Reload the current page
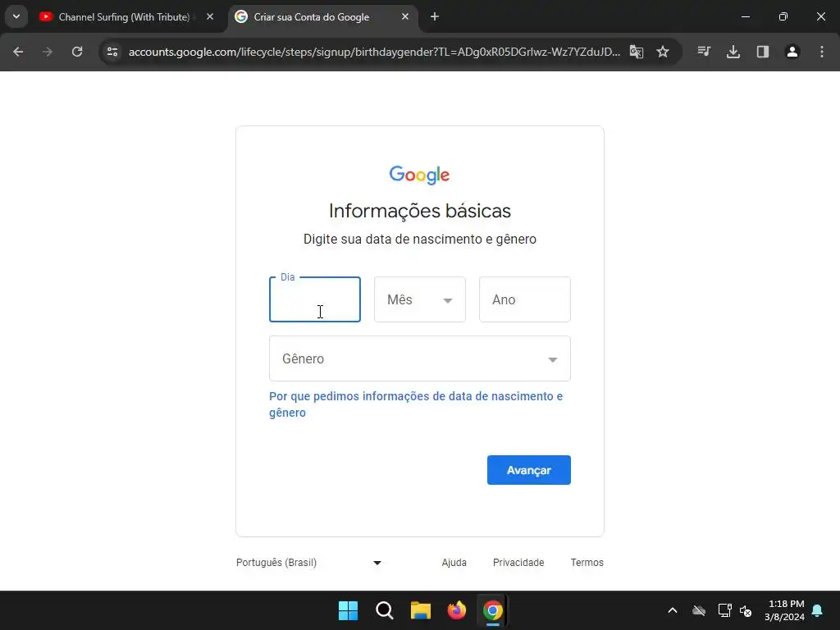This screenshot has width=840, height=630. [77, 52]
